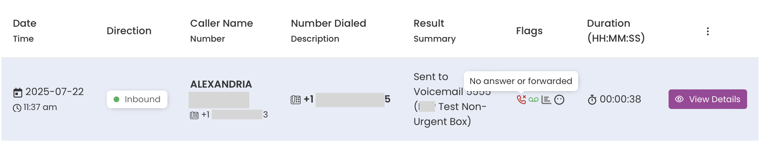Viewport: 760px width, 141px height.
Task: Click the clock icon beside 11:37 am
Action: tap(17, 108)
